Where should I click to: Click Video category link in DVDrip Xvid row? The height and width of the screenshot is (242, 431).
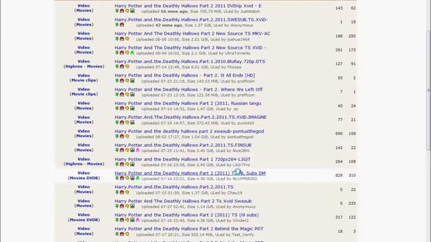pyautogui.click(x=84, y=6)
